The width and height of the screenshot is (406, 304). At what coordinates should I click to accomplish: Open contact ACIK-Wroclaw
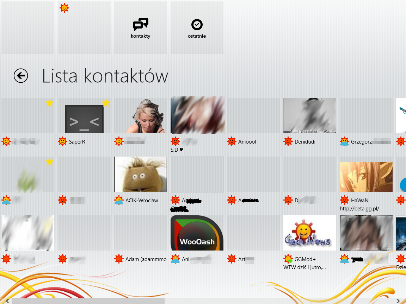pos(142,200)
